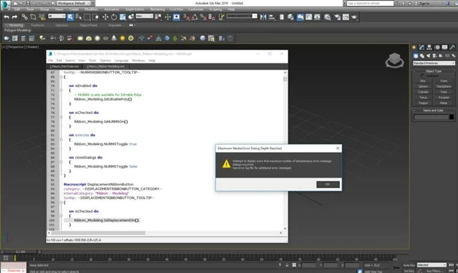Click the editor horizontal scrollbar thumb
This screenshot has width=458, height=273.
click(98, 233)
